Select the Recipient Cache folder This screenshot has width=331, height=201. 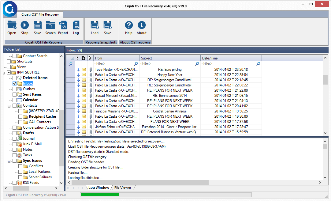[x=42, y=116]
